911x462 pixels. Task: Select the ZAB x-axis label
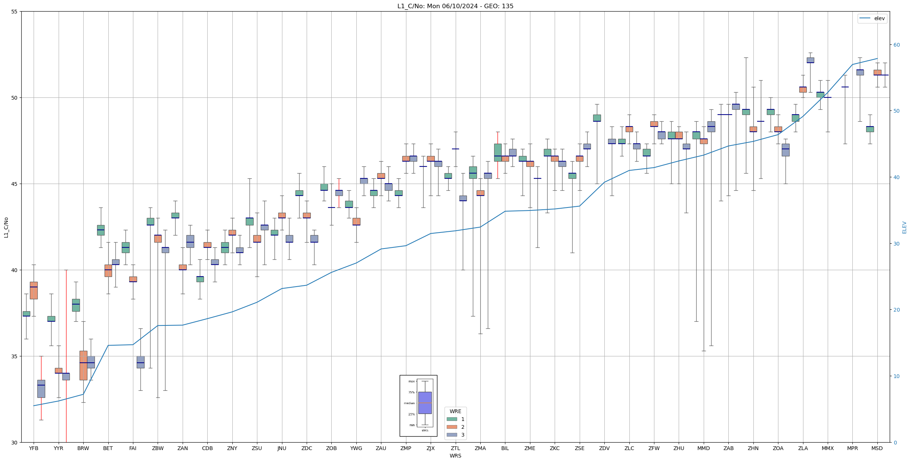click(728, 448)
